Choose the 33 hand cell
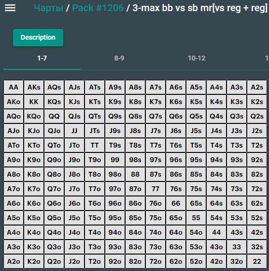This screenshot has height=271, width=269. point(237,247)
